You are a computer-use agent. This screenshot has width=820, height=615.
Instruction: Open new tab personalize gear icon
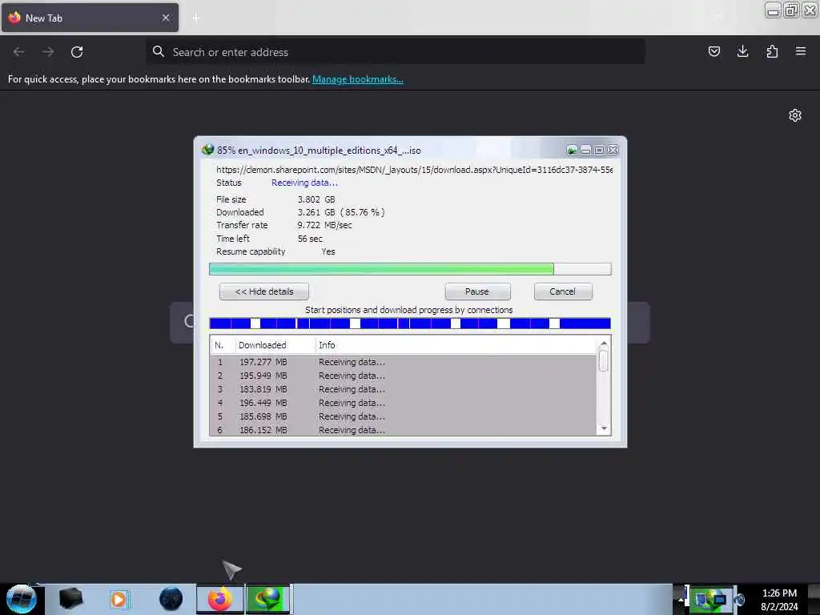[x=795, y=115]
